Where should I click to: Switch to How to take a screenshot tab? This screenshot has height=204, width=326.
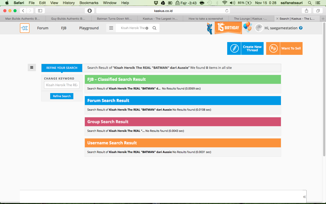206,19
